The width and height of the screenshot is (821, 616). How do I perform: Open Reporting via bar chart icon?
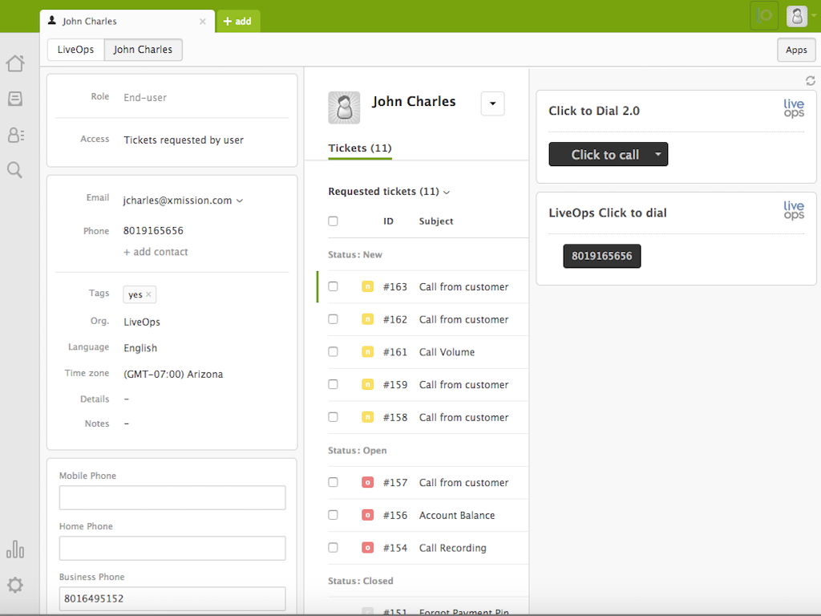pos(14,549)
